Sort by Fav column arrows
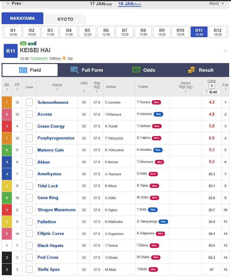The image size is (231, 277). pos(225,89)
